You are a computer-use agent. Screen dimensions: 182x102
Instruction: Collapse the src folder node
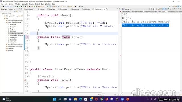click(3, 18)
